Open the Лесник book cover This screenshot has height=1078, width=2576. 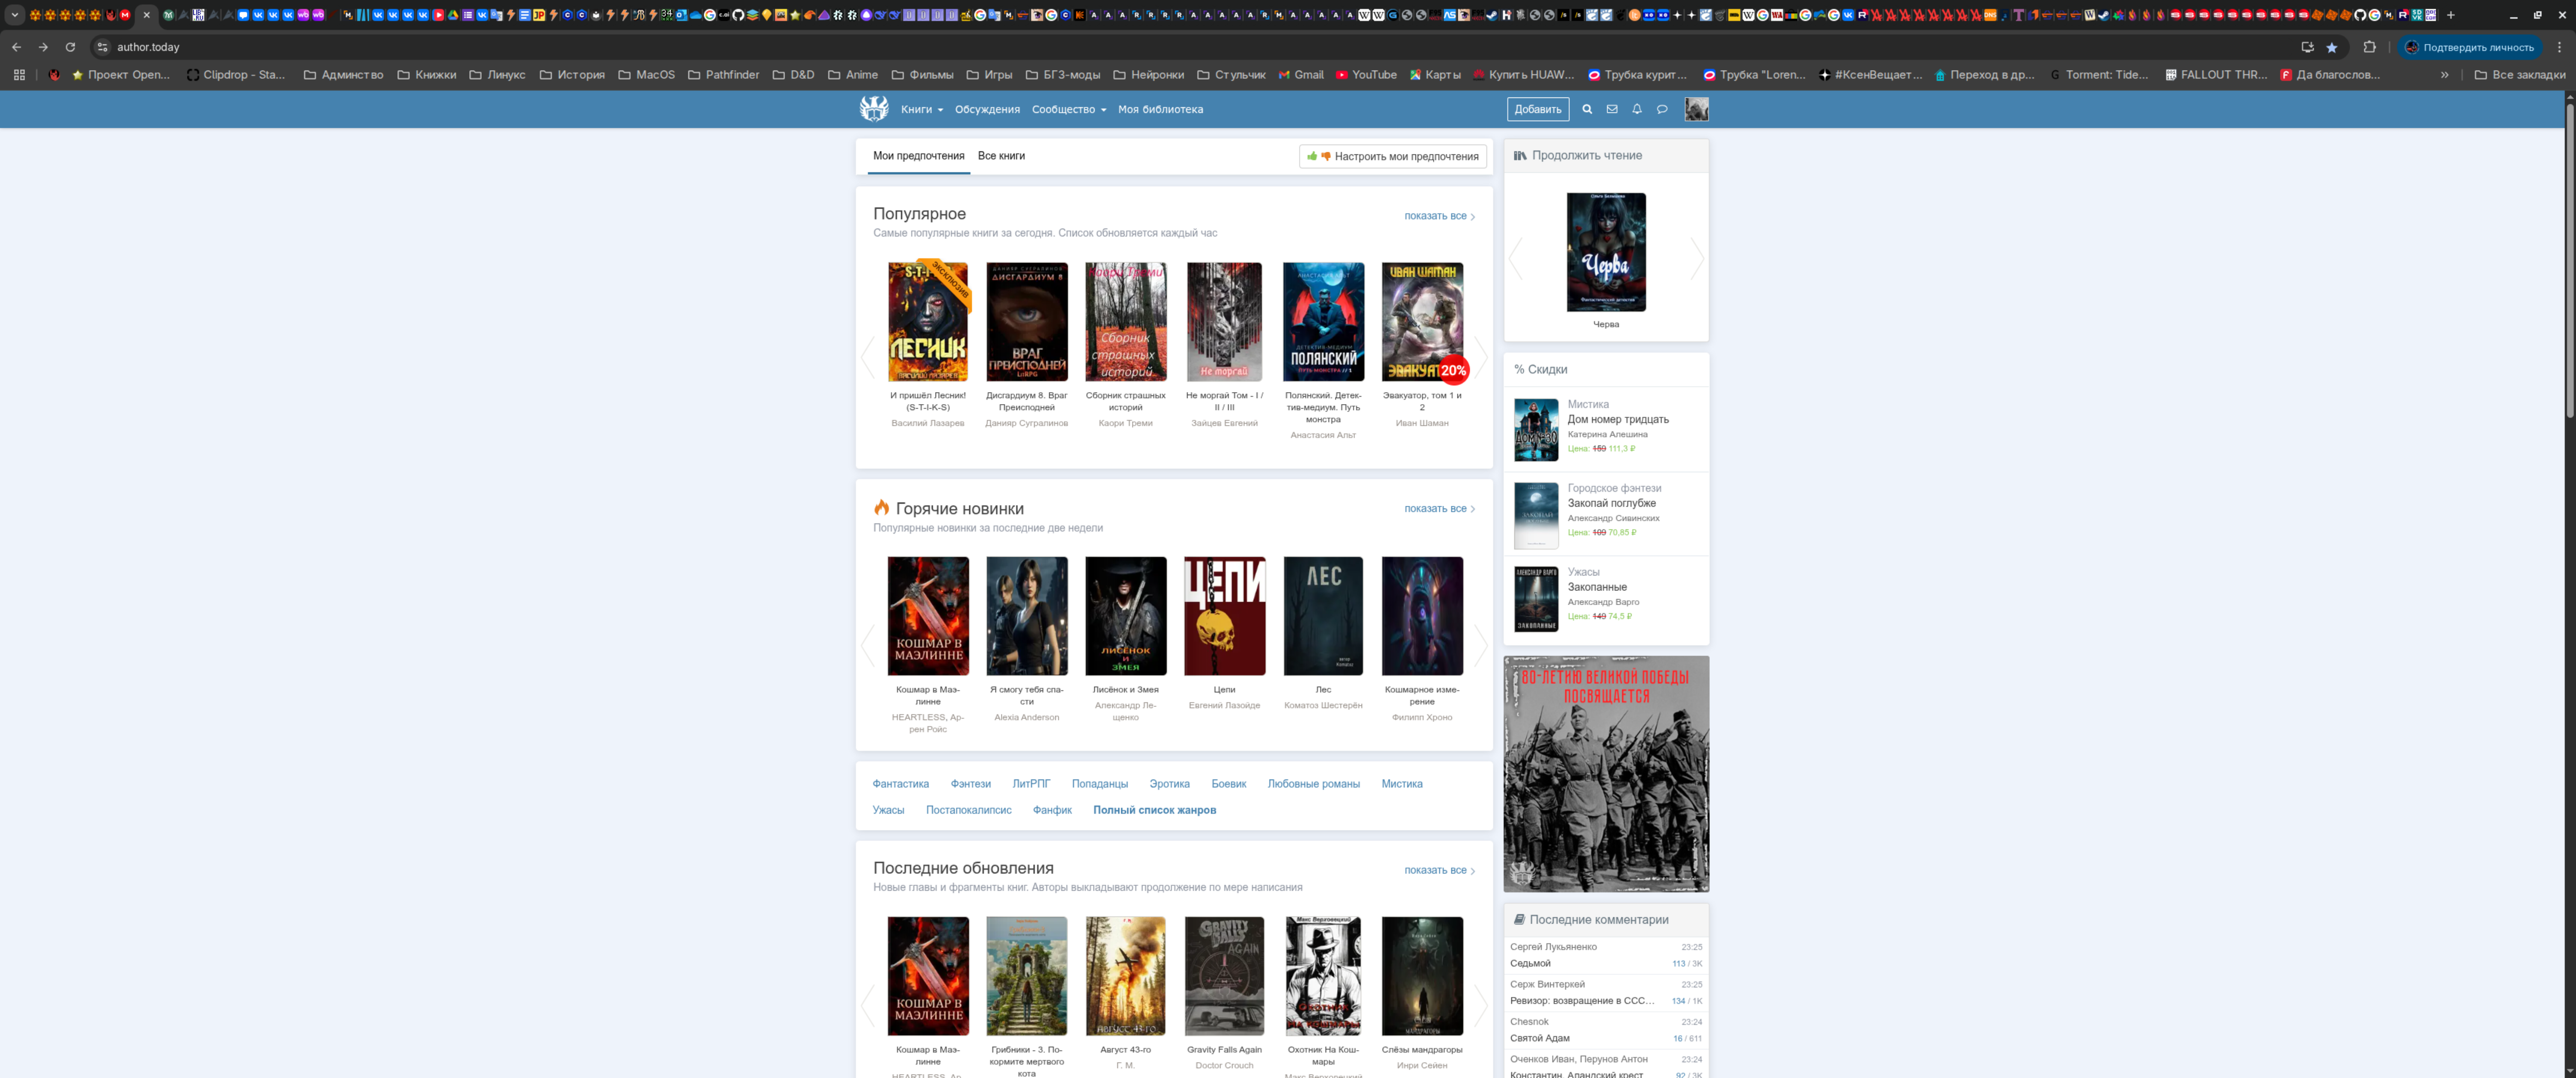coord(927,322)
